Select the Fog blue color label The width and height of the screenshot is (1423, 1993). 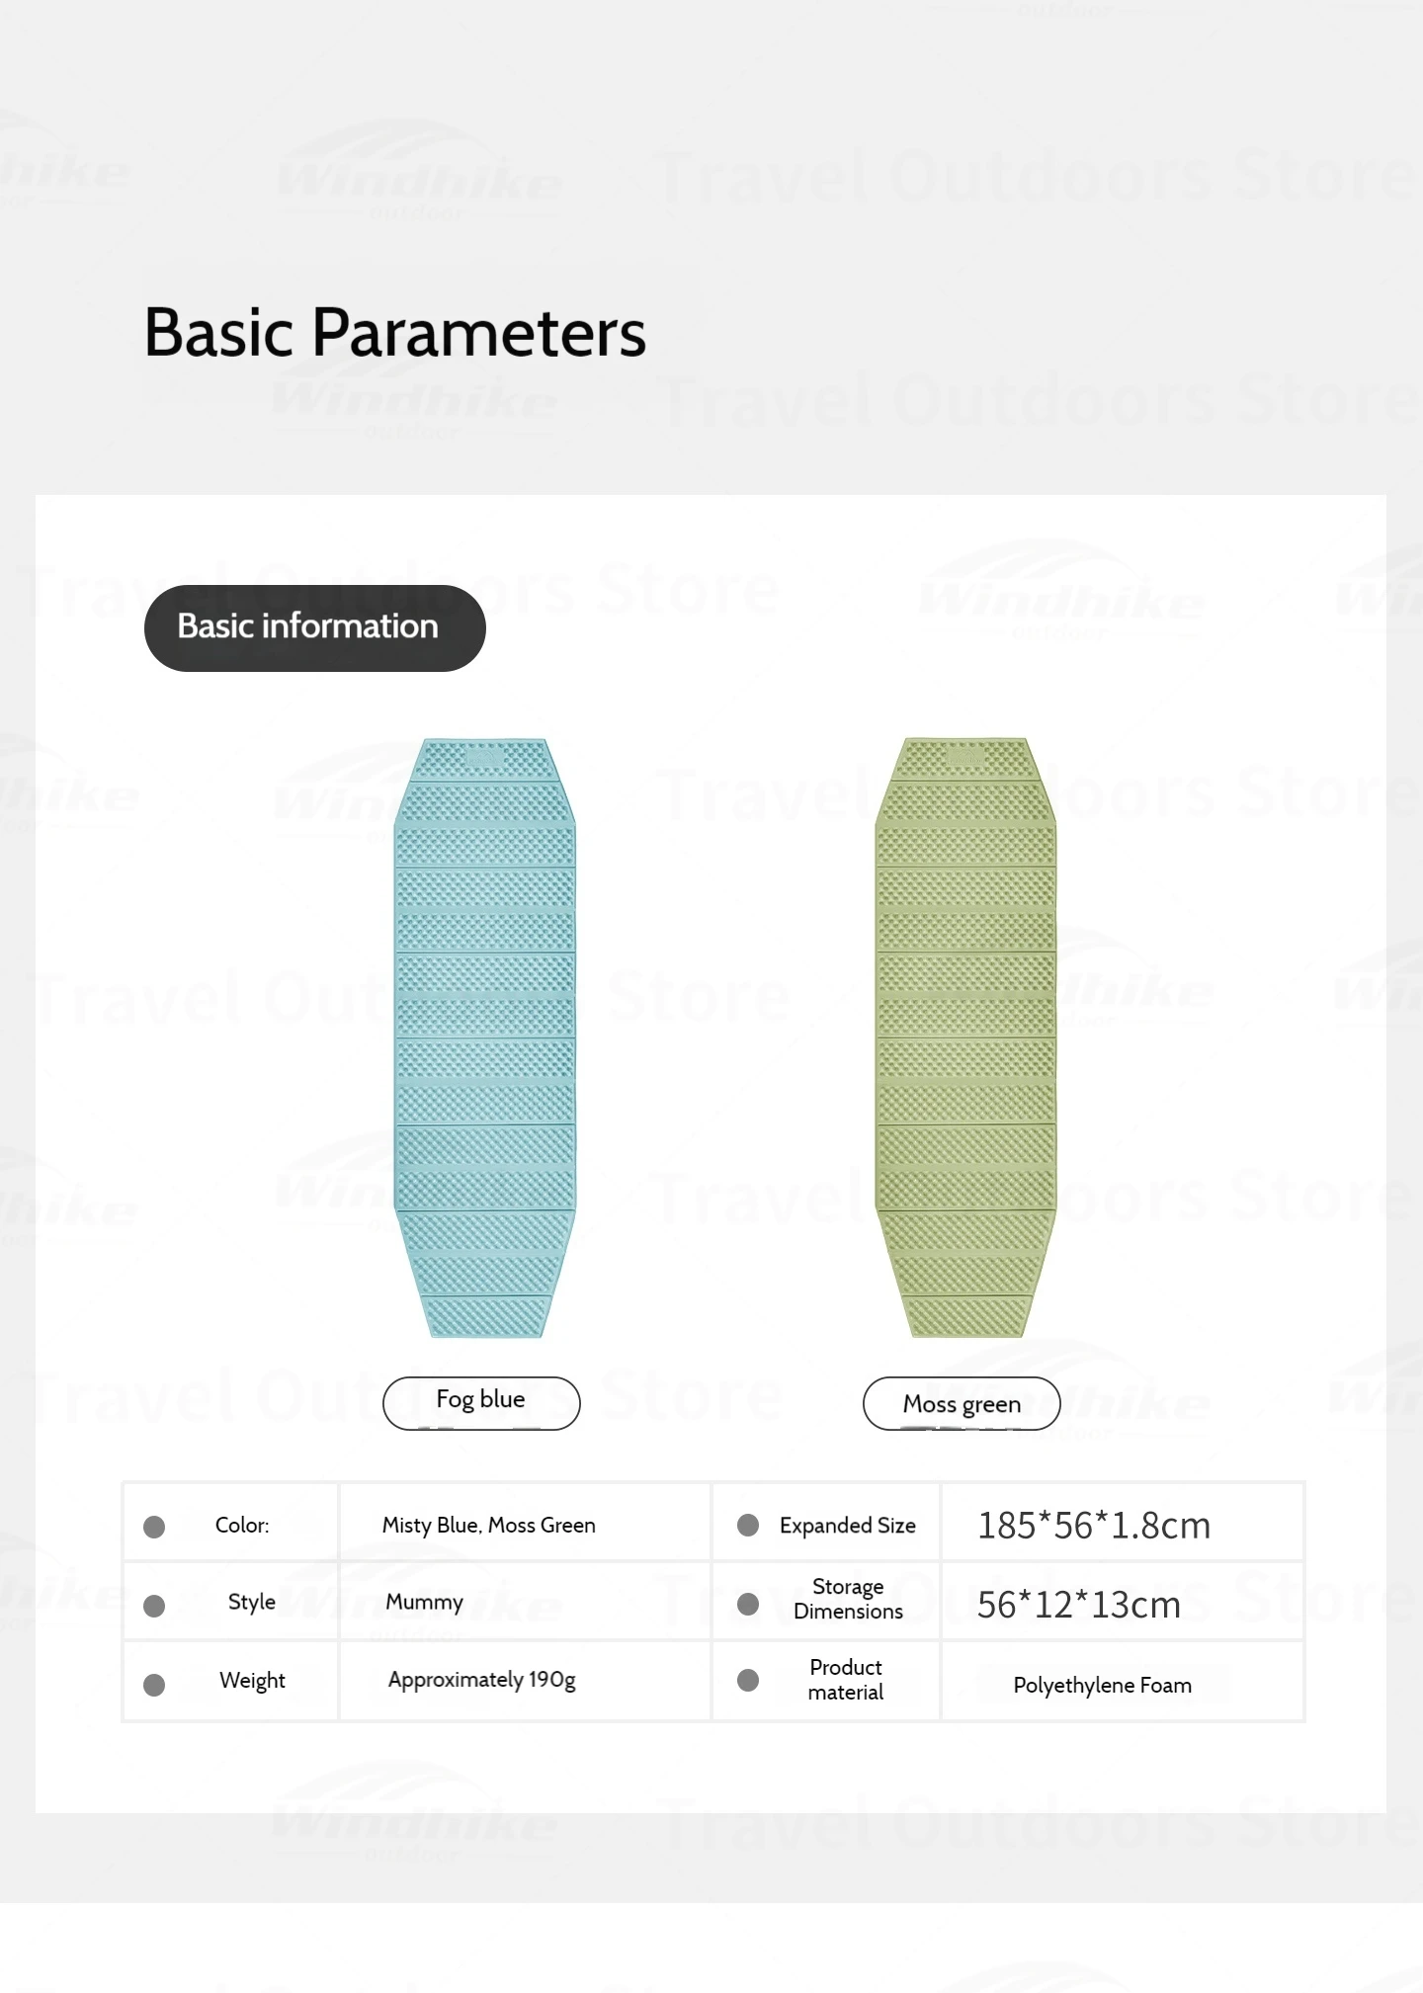[481, 1403]
